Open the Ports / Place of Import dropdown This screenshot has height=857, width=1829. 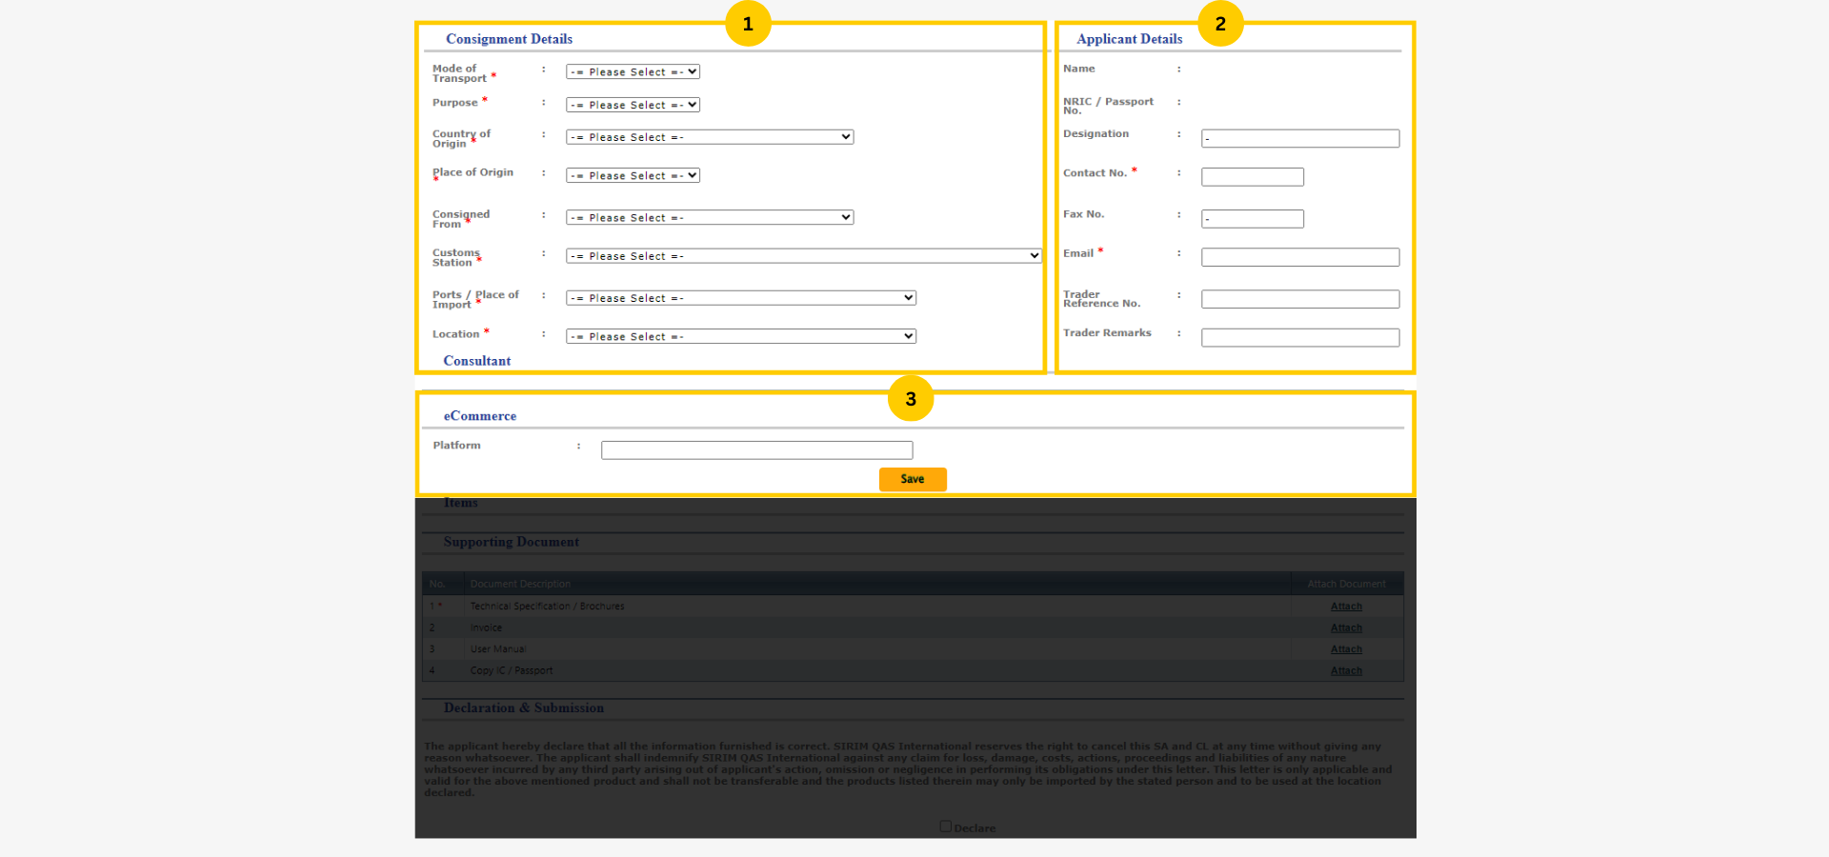pos(739,297)
